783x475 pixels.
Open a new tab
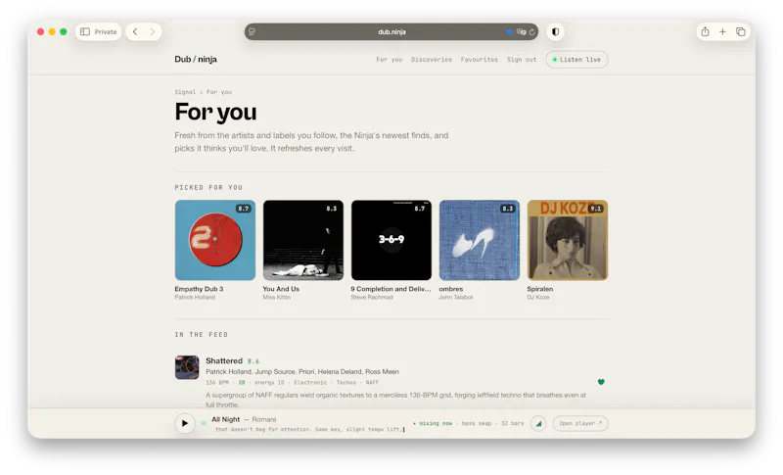pos(722,31)
